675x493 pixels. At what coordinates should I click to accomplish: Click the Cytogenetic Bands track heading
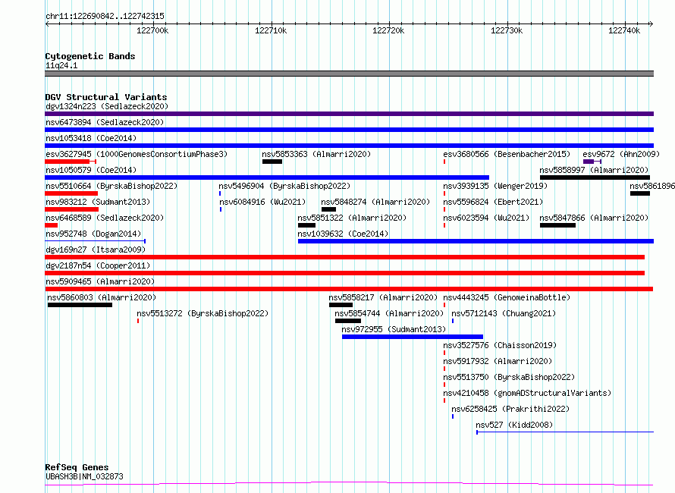coord(90,56)
